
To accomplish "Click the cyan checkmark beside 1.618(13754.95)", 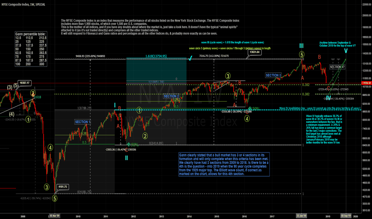I will [190, 58].
